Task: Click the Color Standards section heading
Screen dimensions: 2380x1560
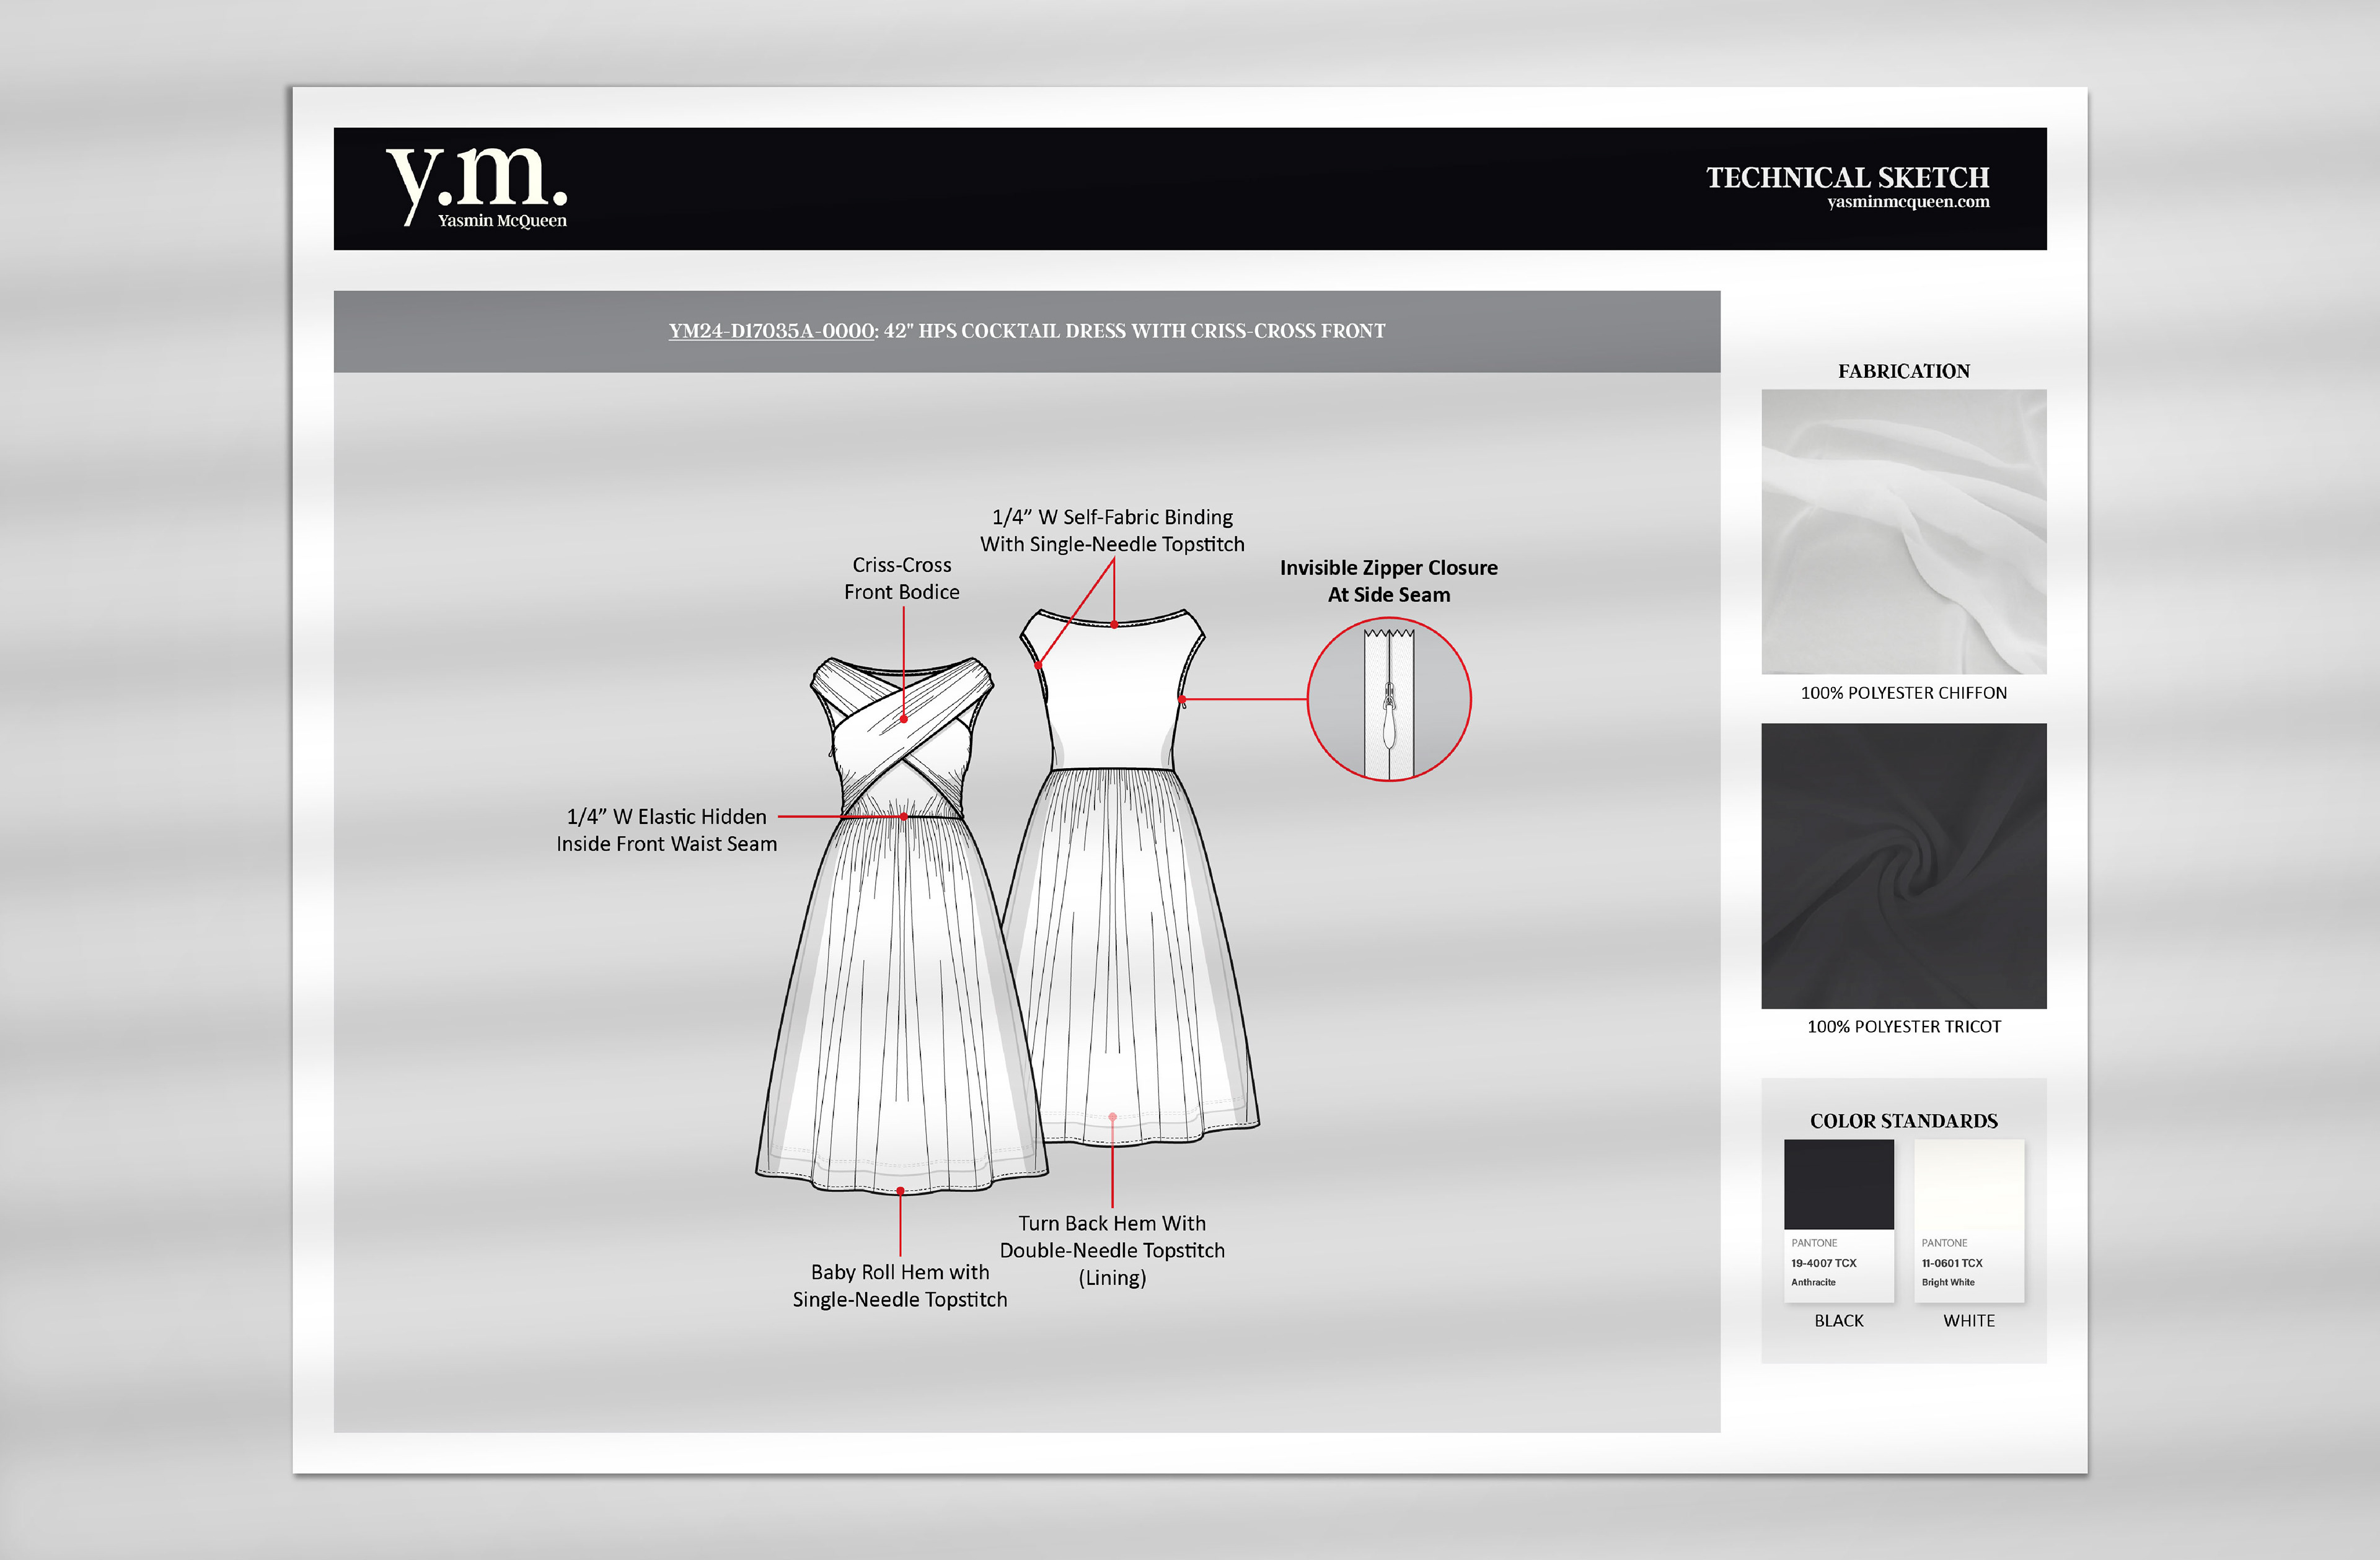Action: pos(1903,1120)
